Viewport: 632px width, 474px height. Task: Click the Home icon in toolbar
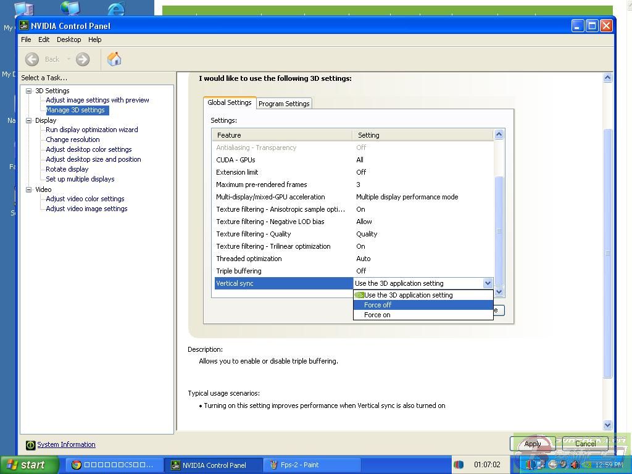coord(114,59)
